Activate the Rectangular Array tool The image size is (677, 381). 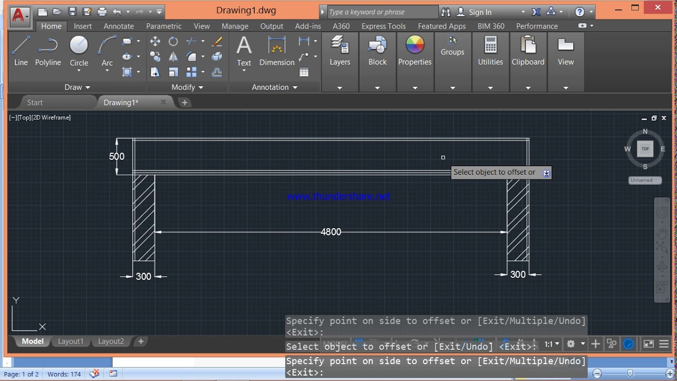pyautogui.click(x=191, y=72)
